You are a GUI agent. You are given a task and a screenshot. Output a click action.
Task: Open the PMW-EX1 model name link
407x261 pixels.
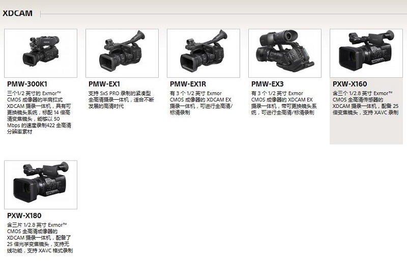click(104, 84)
